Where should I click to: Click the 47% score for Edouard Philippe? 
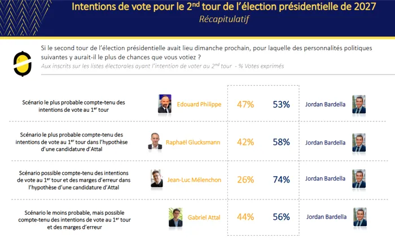point(245,105)
